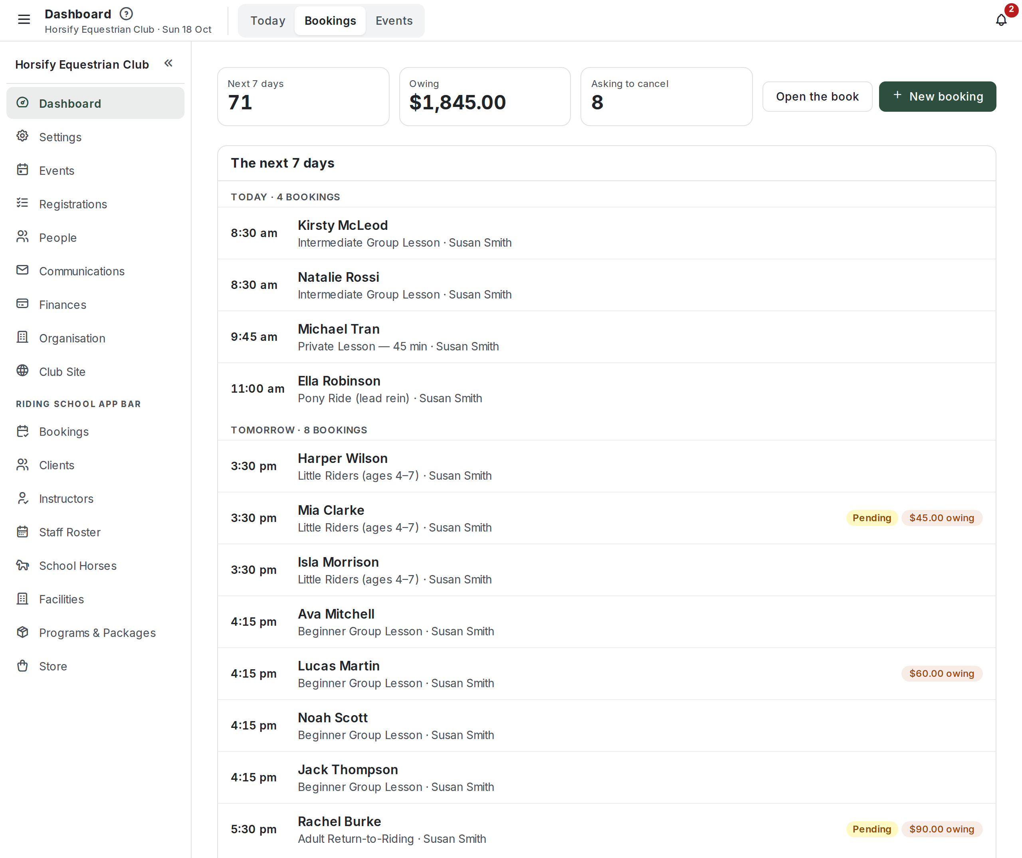Open Rachel Burke's Adult Return-to-Riding booking
1022x858 pixels.
pyautogui.click(x=606, y=830)
